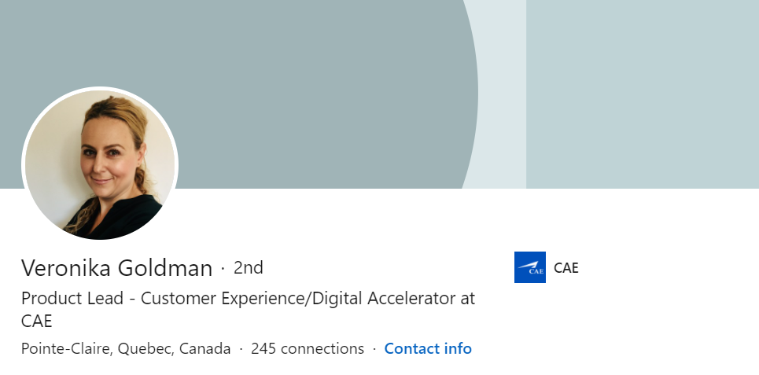Image resolution: width=759 pixels, height=375 pixels.
Task: Click the 2nd degree connection badge
Action: 249,267
